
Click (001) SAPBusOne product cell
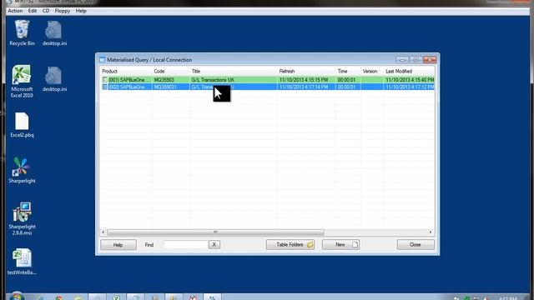[x=129, y=80]
